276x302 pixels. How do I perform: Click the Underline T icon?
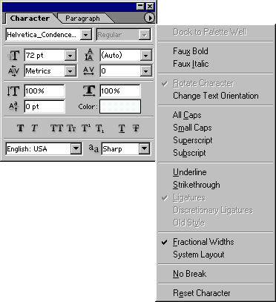[x=122, y=128]
